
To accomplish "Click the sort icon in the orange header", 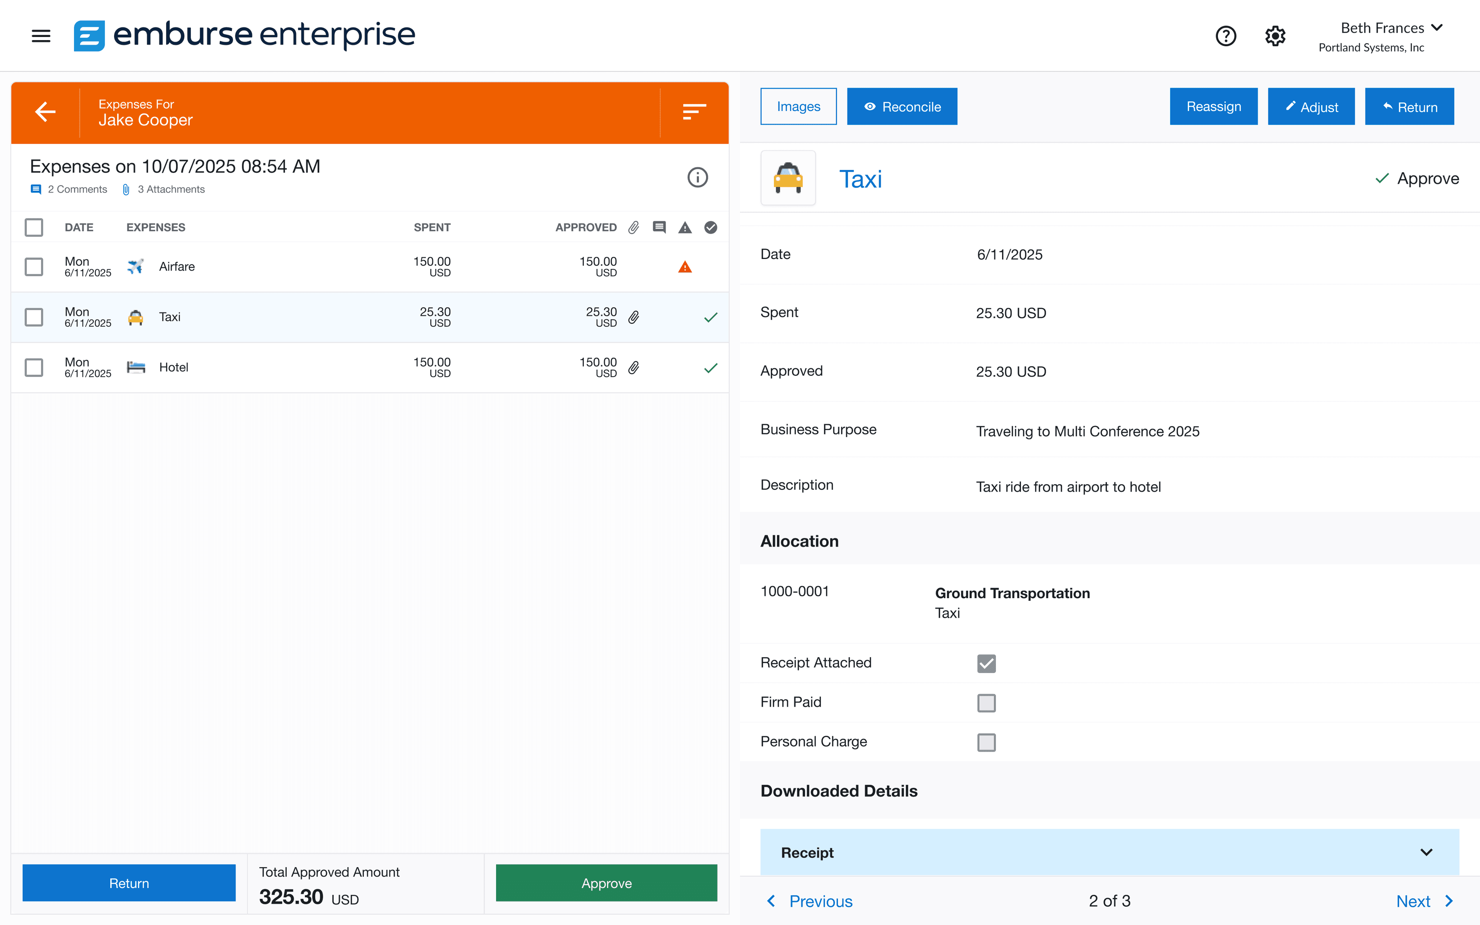I will pos(693,113).
